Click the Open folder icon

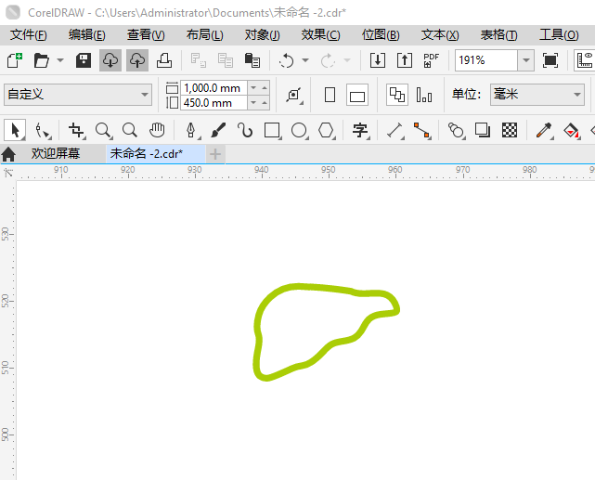point(41,60)
